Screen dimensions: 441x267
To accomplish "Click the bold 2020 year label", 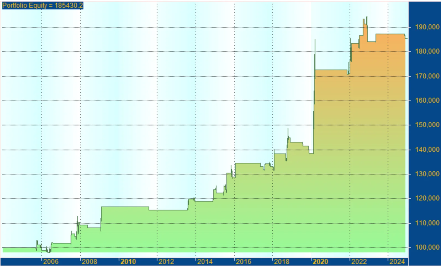I will coord(320,262).
